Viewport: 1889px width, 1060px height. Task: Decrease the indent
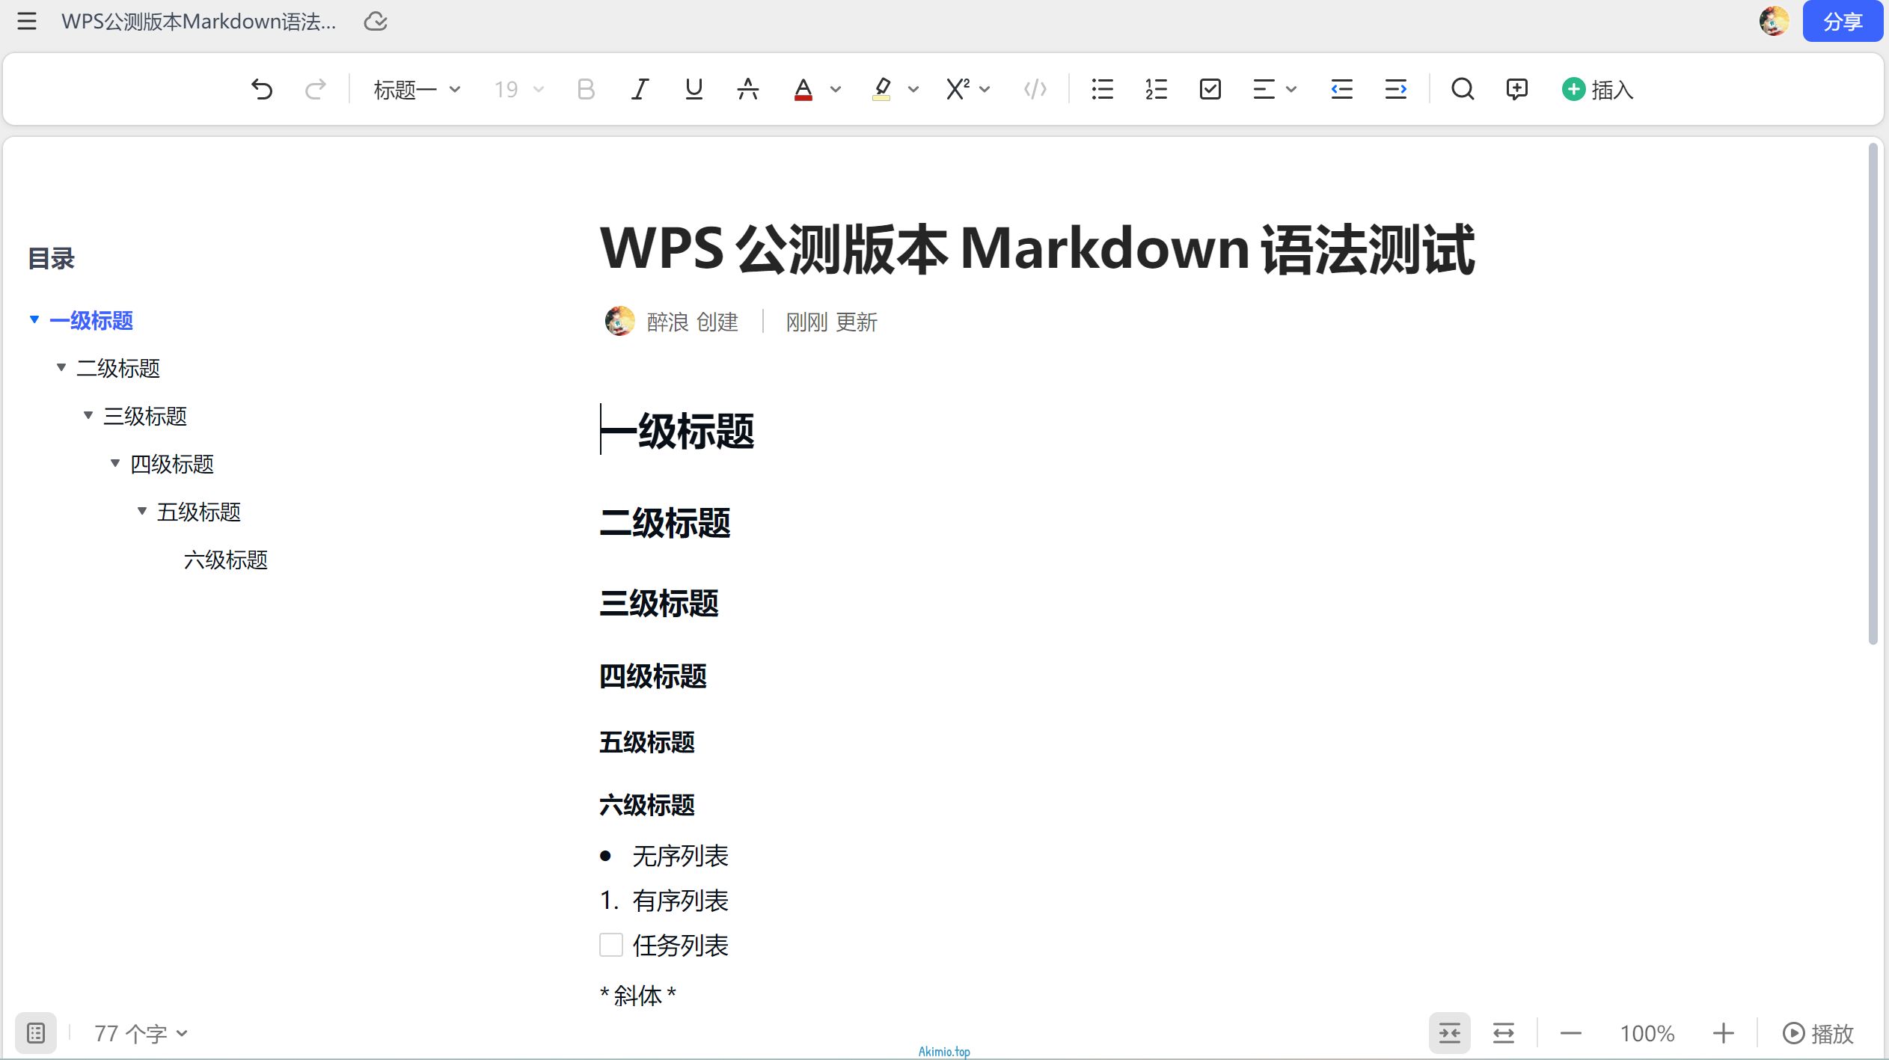point(1341,89)
